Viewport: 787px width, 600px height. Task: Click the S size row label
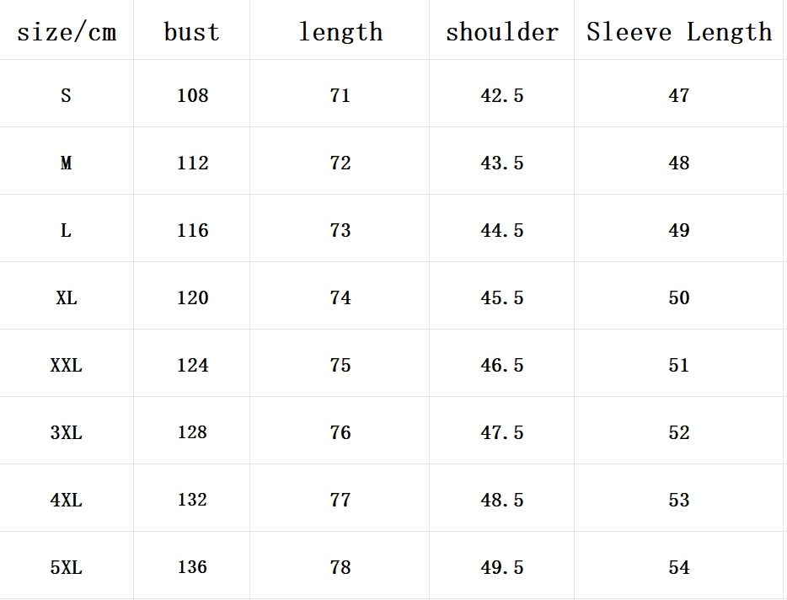(x=67, y=94)
